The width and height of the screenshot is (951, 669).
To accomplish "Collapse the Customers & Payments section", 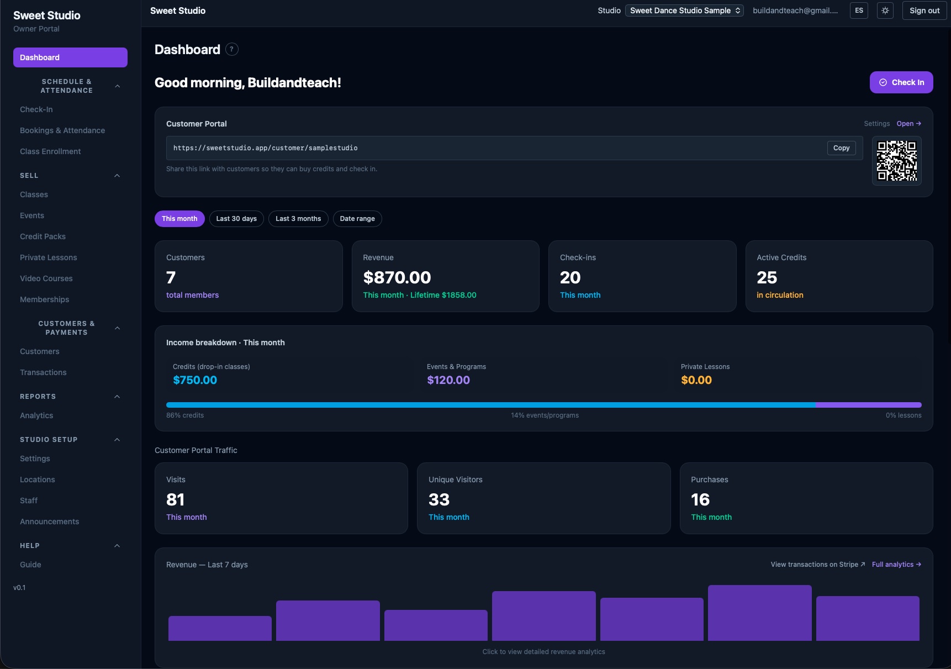I will [x=117, y=328].
